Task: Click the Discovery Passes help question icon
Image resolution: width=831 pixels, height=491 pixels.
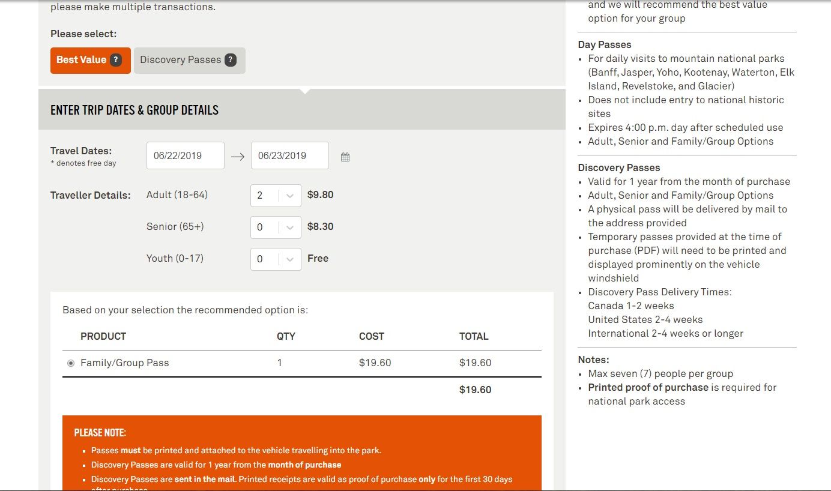Action: 231,60
